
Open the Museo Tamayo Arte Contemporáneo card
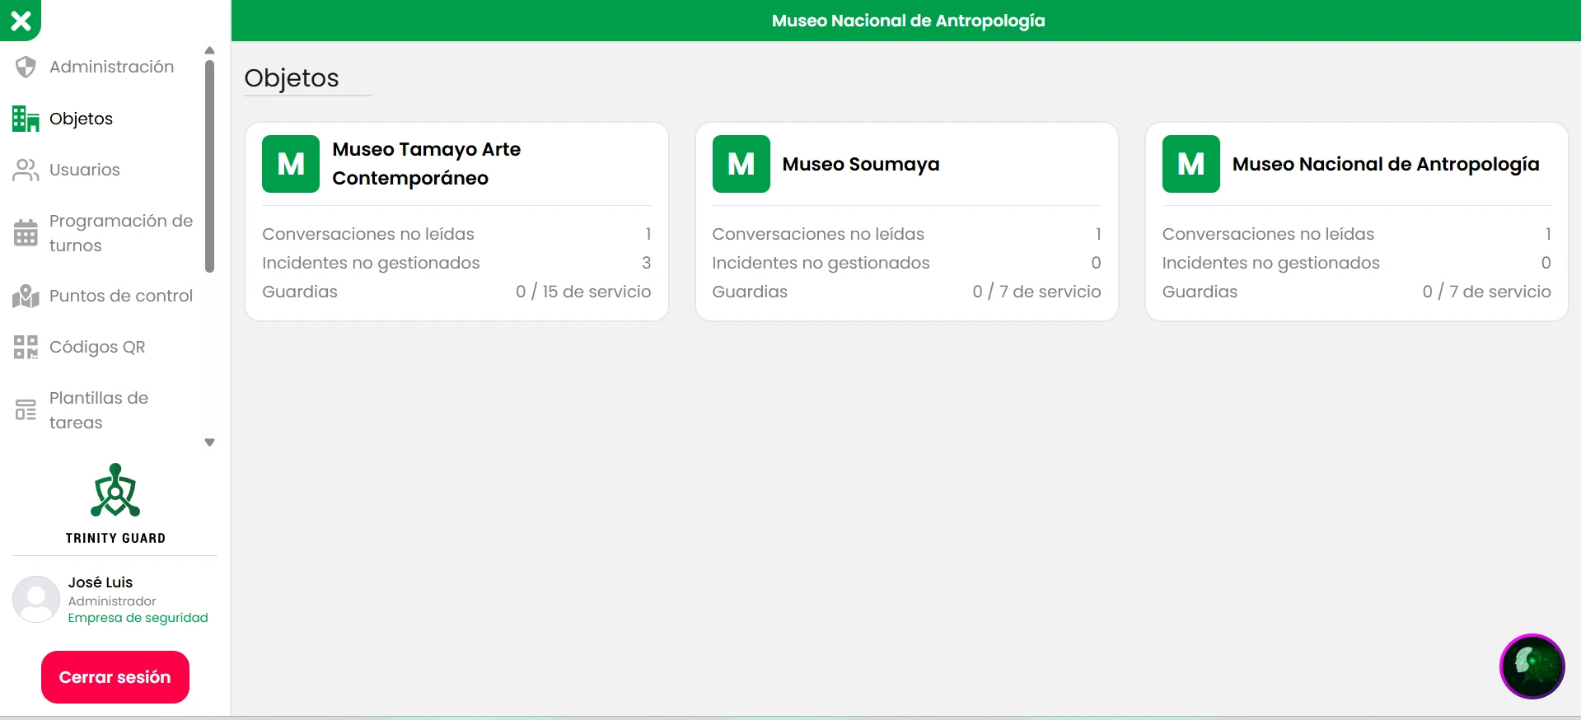point(456,222)
